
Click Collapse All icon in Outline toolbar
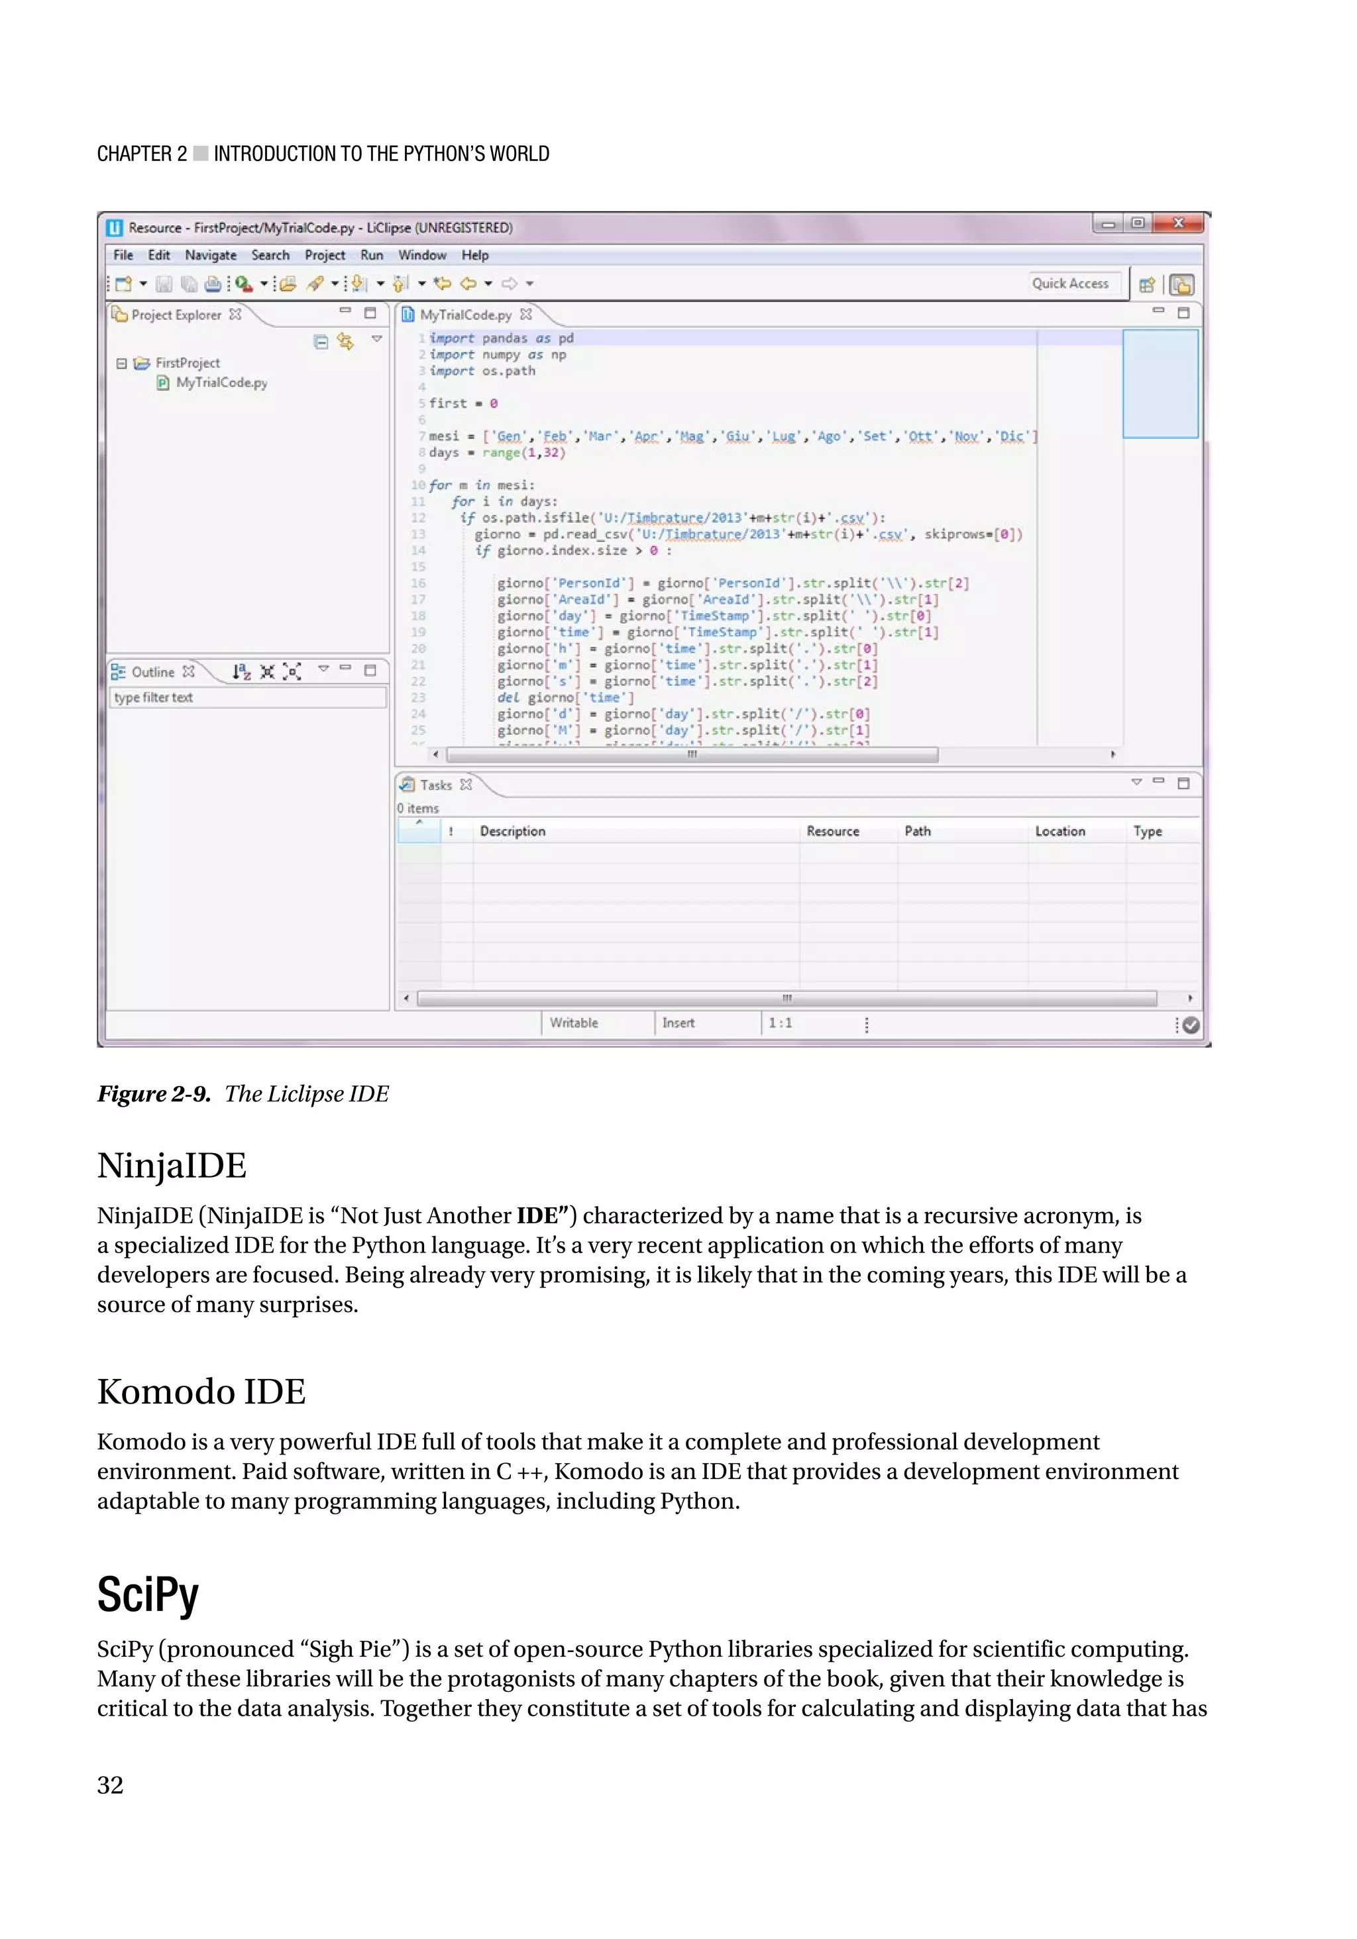[x=268, y=671]
